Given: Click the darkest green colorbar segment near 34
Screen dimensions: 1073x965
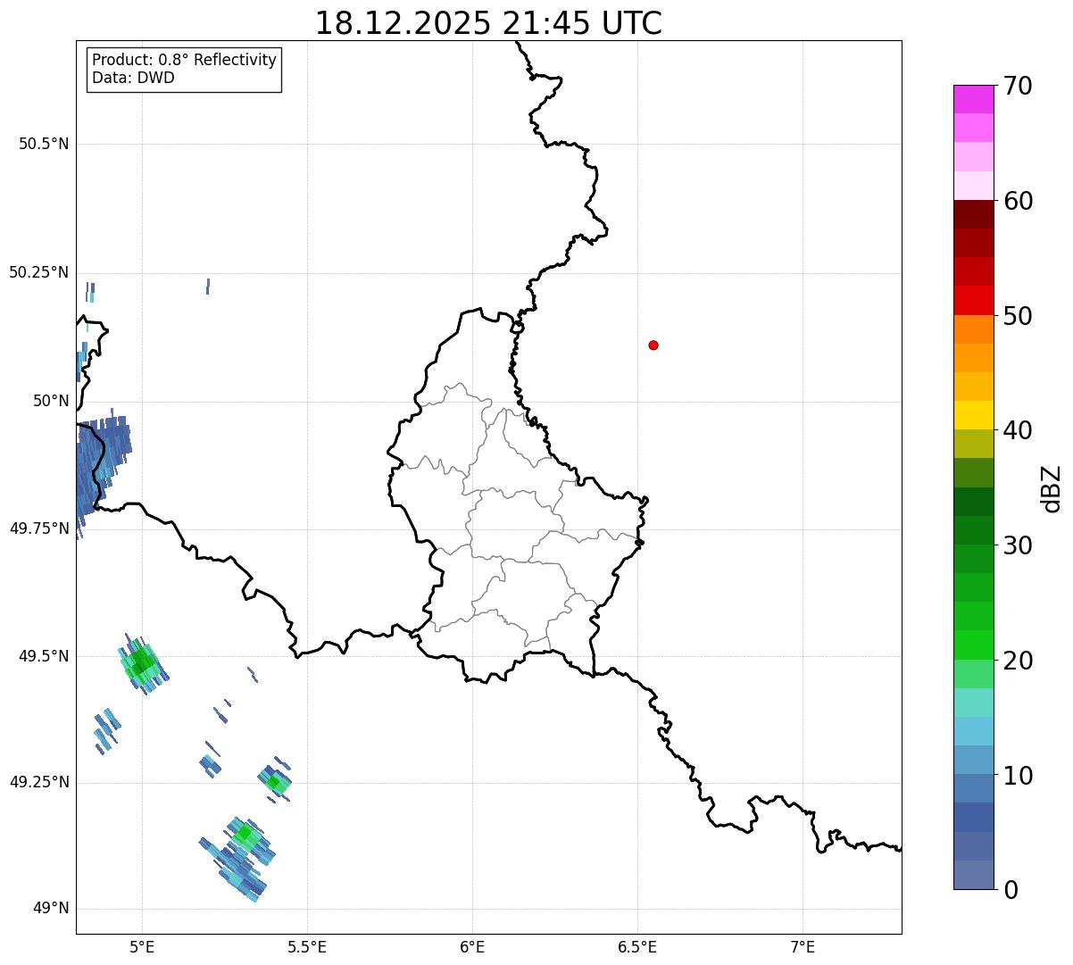Looking at the screenshot, I should coord(973,502).
